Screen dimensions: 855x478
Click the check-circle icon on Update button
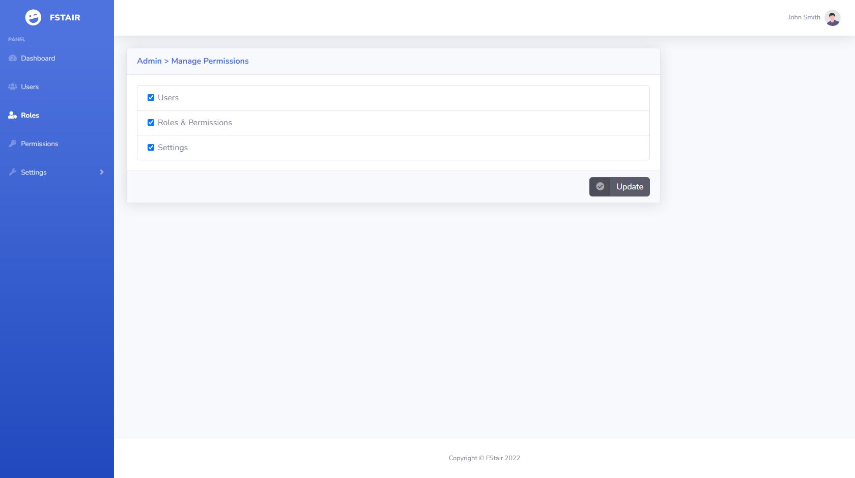pyautogui.click(x=600, y=187)
